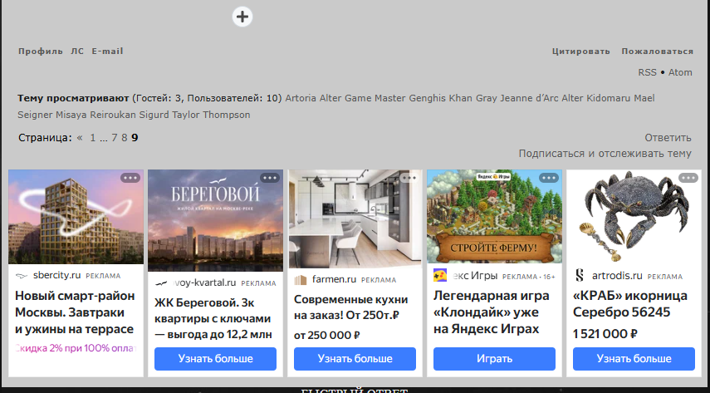Click the Скидка 2% при 100% оплате text

[76, 348]
